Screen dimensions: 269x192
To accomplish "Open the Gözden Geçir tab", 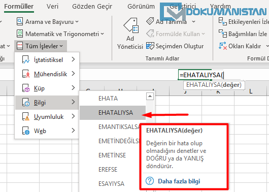I will [x=92, y=7].
